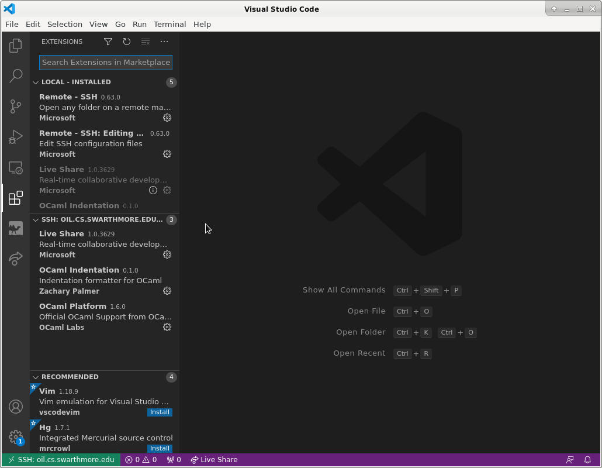
Task: Open the Run and Debug panel
Action: pos(15,137)
